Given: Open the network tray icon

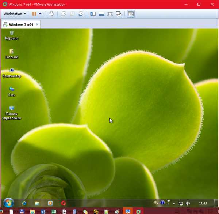Looking at the screenshot, I should point(181,203).
